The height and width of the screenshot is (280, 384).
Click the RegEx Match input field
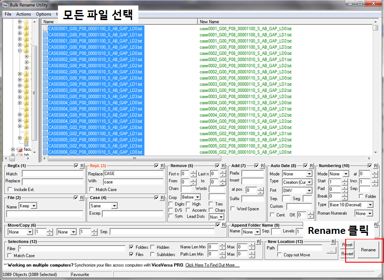[53, 174]
